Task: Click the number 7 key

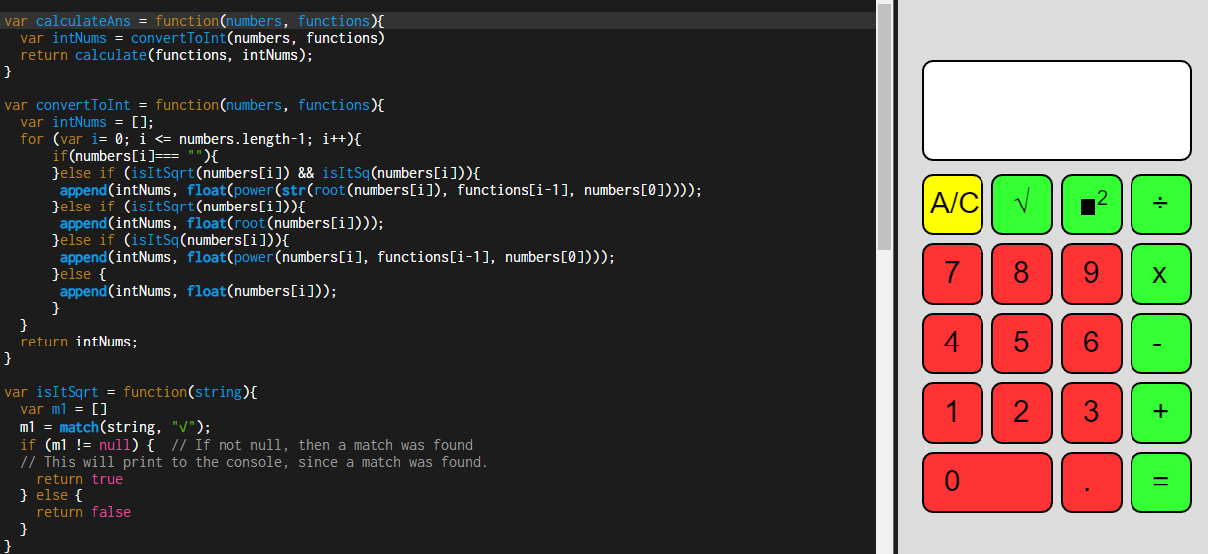Action: [953, 274]
